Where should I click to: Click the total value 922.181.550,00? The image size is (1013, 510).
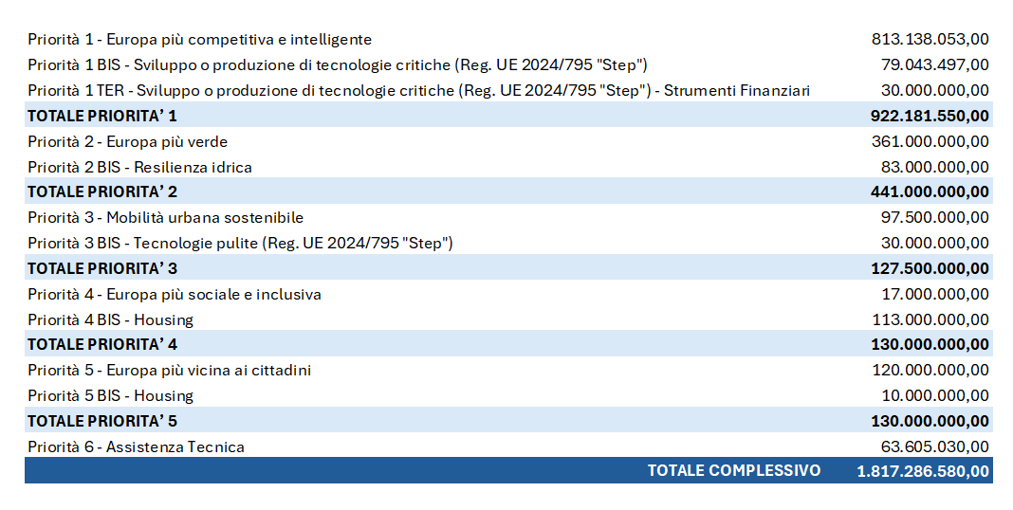click(930, 117)
